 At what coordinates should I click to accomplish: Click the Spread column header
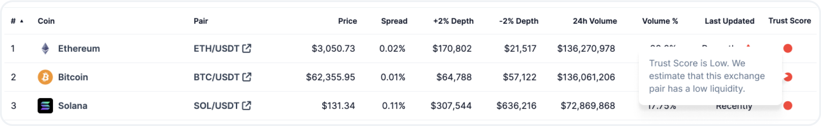tap(394, 21)
